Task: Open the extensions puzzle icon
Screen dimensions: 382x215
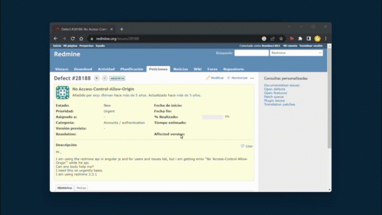Action: coord(300,39)
